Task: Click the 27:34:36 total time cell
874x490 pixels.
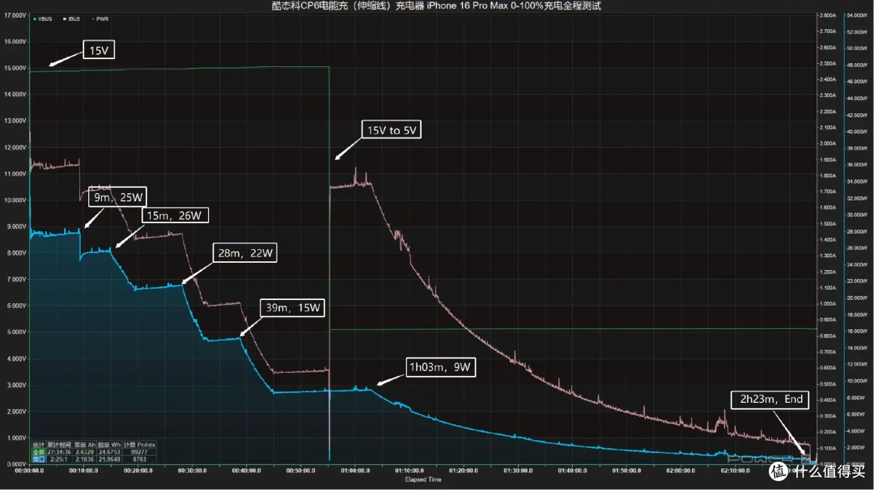Action: pyautogui.click(x=59, y=452)
